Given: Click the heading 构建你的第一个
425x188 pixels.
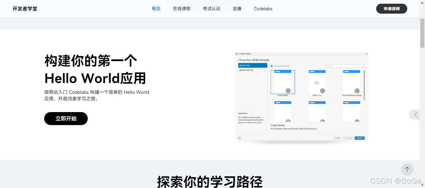Looking at the screenshot, I should (91, 61).
